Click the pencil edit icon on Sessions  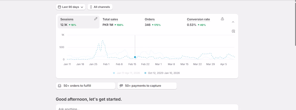tap(96, 19)
